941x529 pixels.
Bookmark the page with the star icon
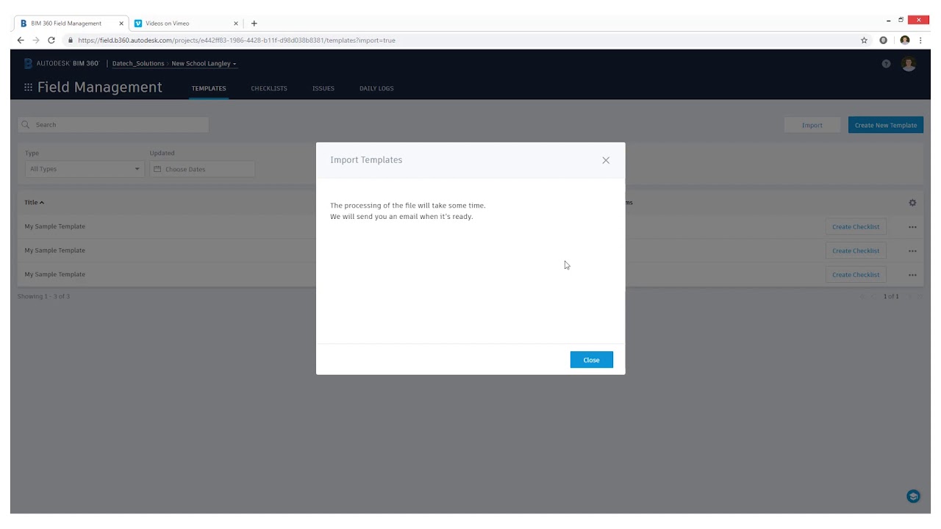coord(864,40)
